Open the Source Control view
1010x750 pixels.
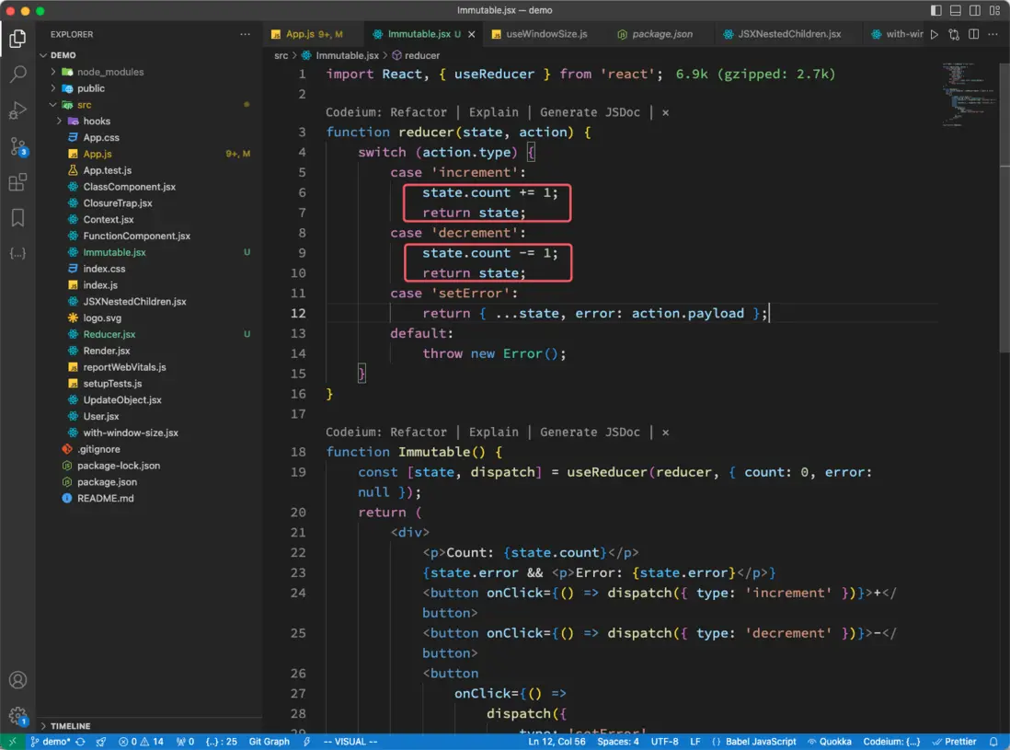pos(17,146)
